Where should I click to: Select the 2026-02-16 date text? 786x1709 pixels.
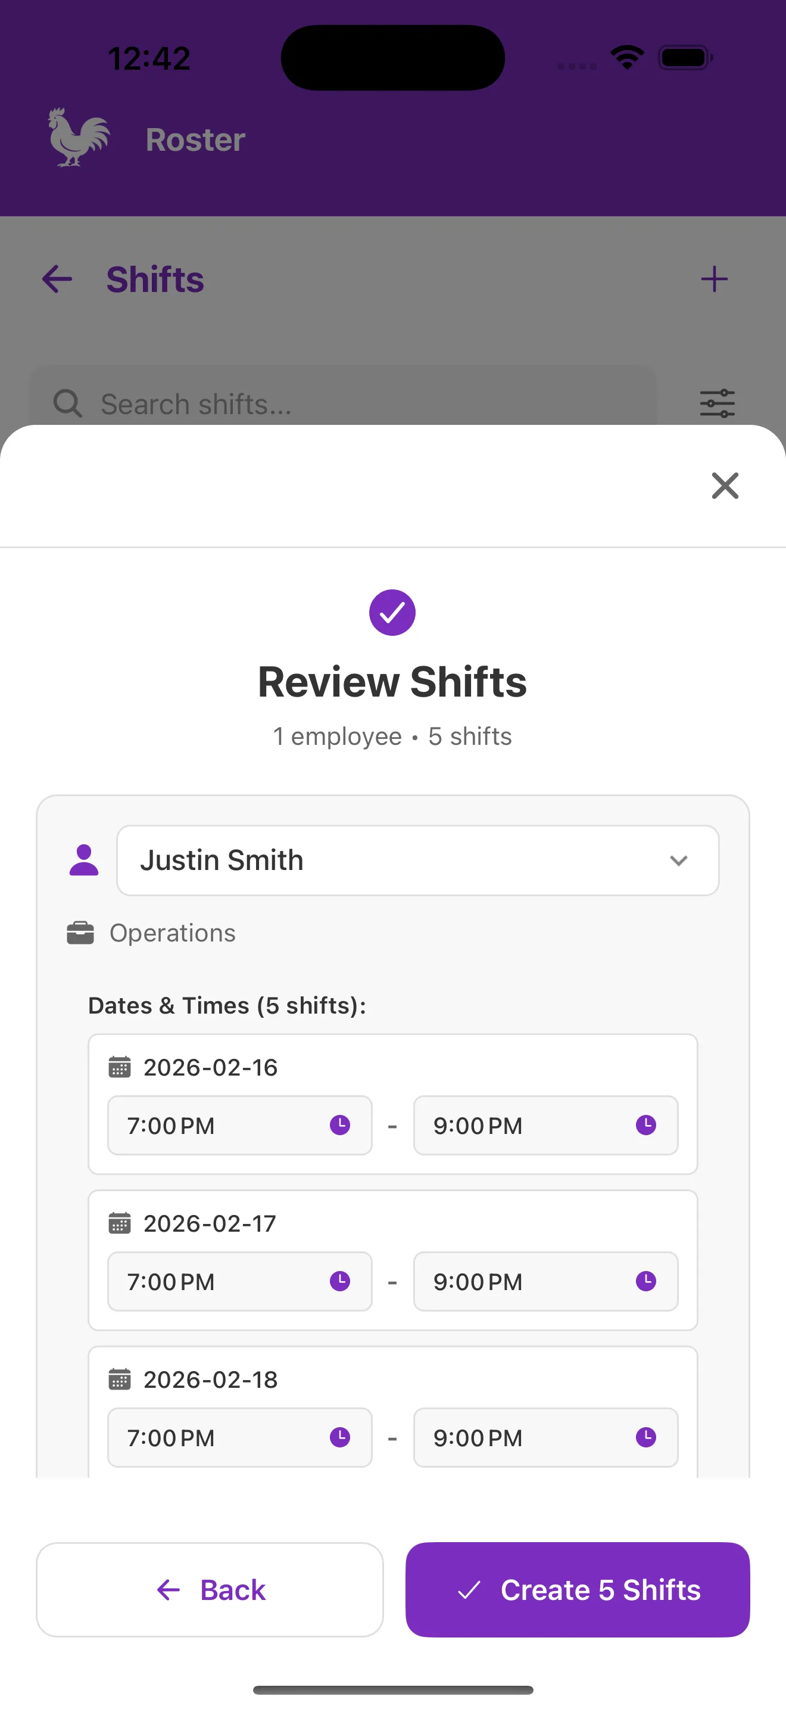211,1067
